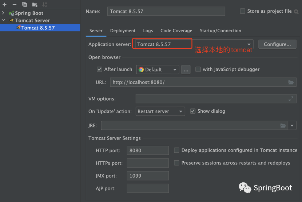Copy the selected configuration
Viewport: 302px width, 202px height.
coord(24,4)
